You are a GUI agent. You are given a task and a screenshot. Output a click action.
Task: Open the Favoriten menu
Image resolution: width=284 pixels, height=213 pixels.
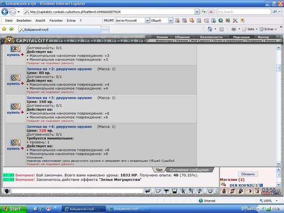(x=56, y=21)
